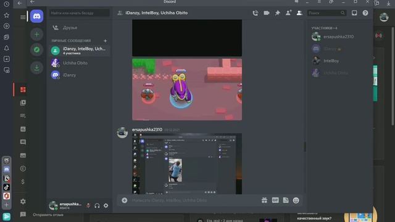
Task: Open the compass Explore public servers icon
Action: (37, 49)
